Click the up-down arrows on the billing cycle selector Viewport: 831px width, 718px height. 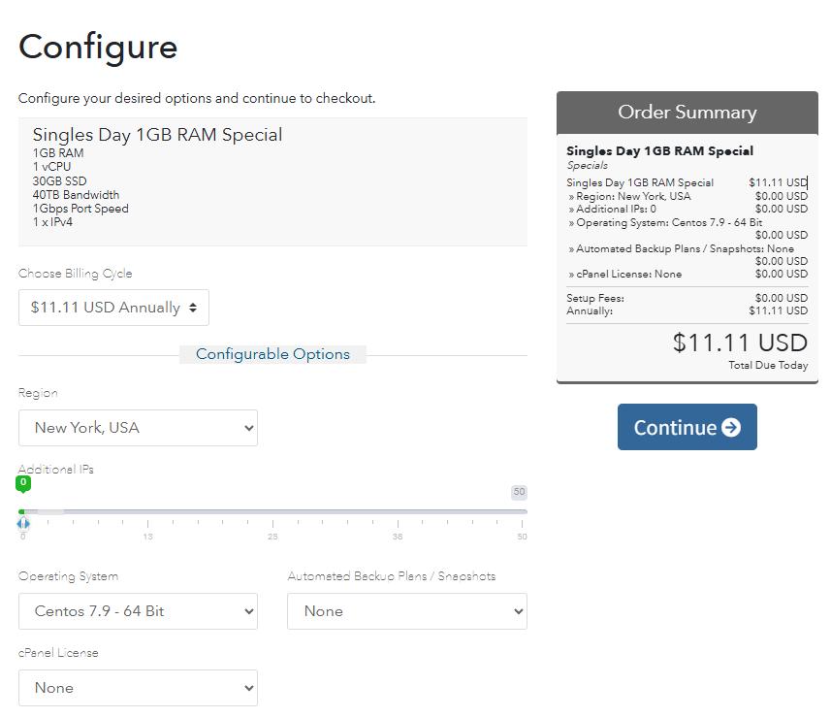[x=193, y=308]
